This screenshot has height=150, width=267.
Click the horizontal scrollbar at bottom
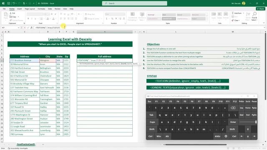point(196,145)
